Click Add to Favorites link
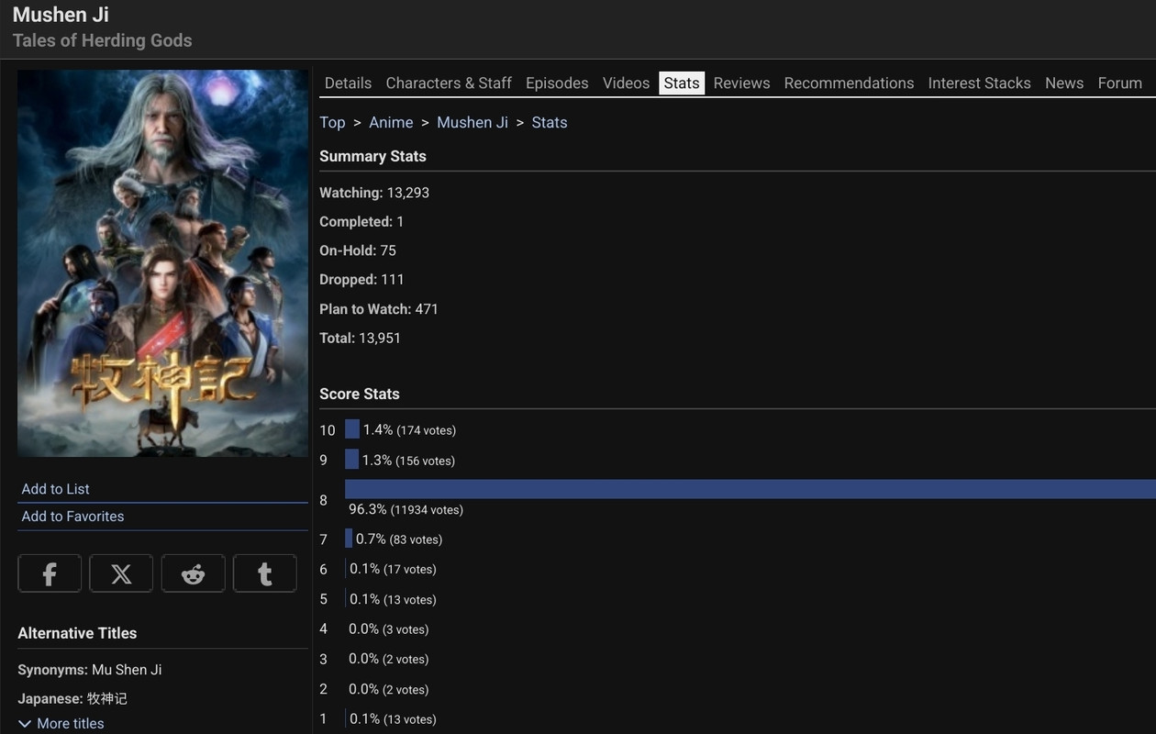Screen dimensions: 1156x734 tap(72, 517)
